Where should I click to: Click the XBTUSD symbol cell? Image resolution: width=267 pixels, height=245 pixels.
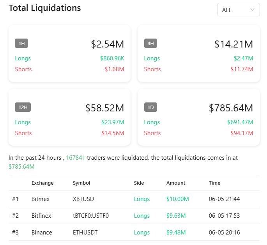(83, 199)
